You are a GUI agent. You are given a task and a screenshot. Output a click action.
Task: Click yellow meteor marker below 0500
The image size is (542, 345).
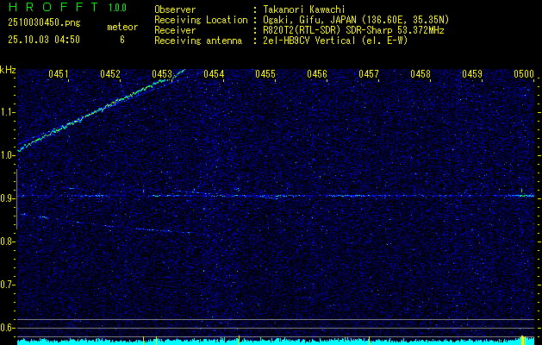click(x=523, y=341)
